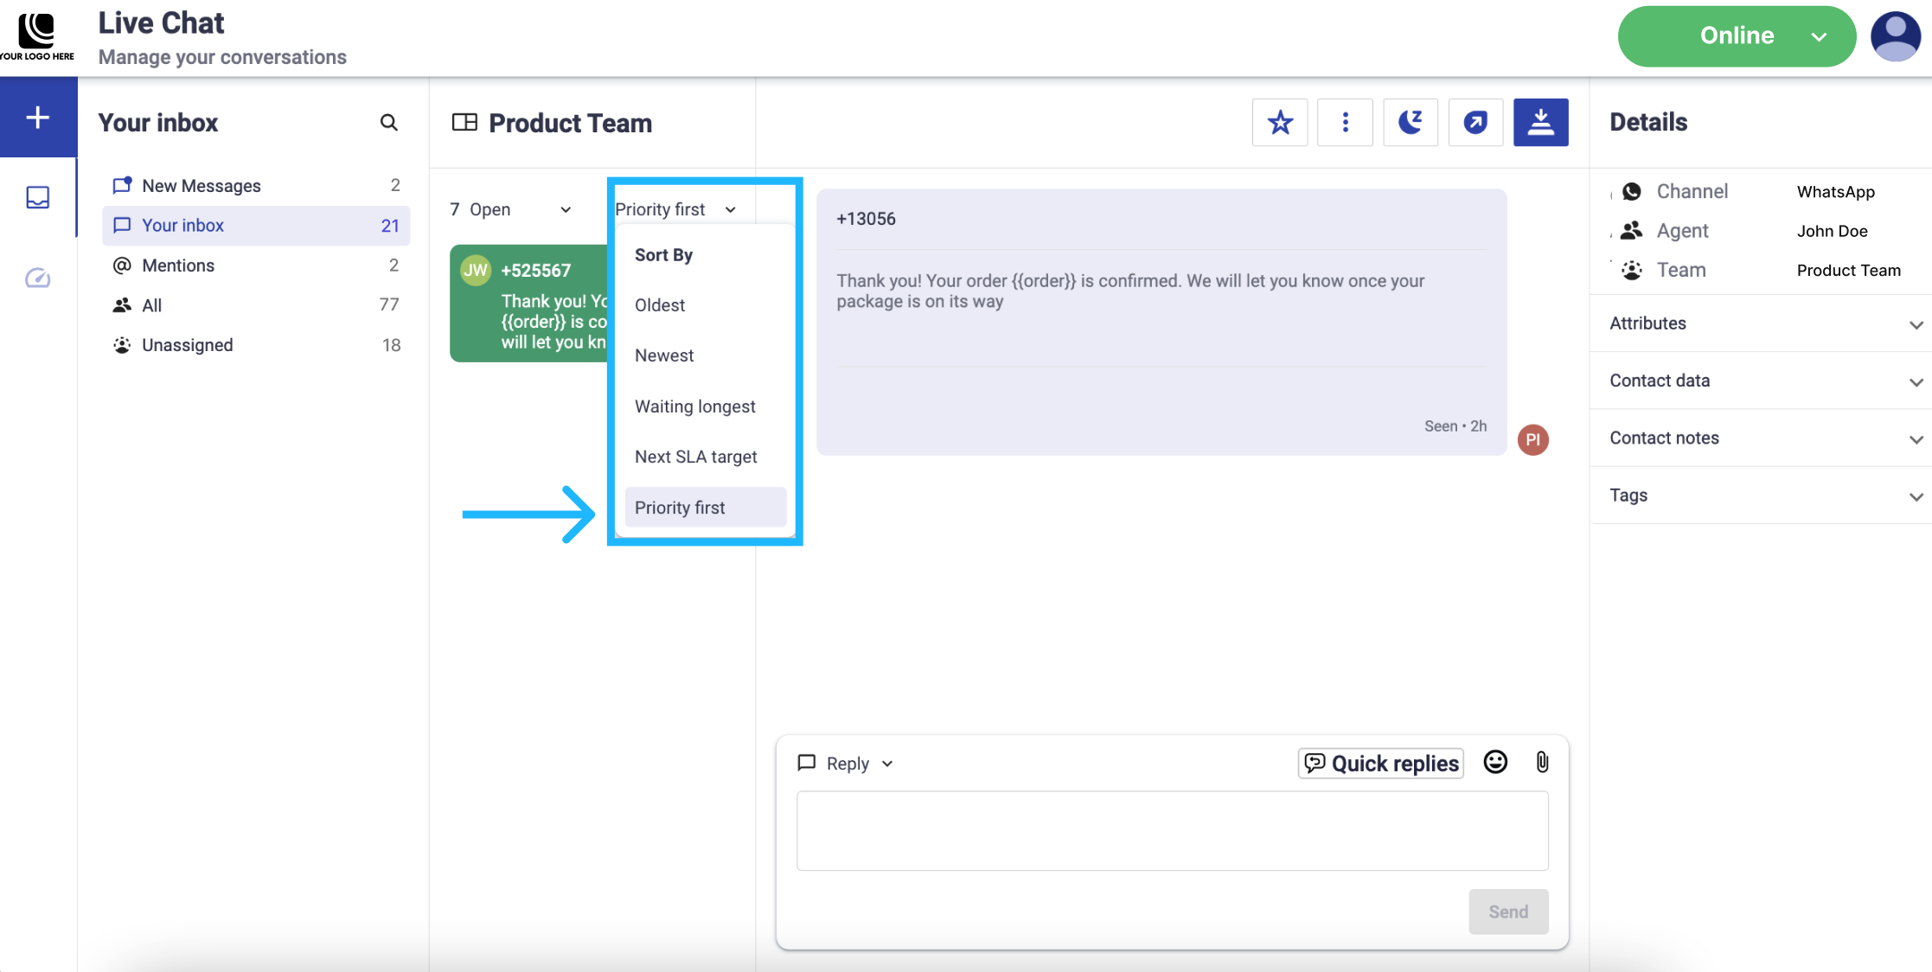Open the dashboard gauge icon in the sidebar
The image size is (1932, 972).
(x=38, y=278)
